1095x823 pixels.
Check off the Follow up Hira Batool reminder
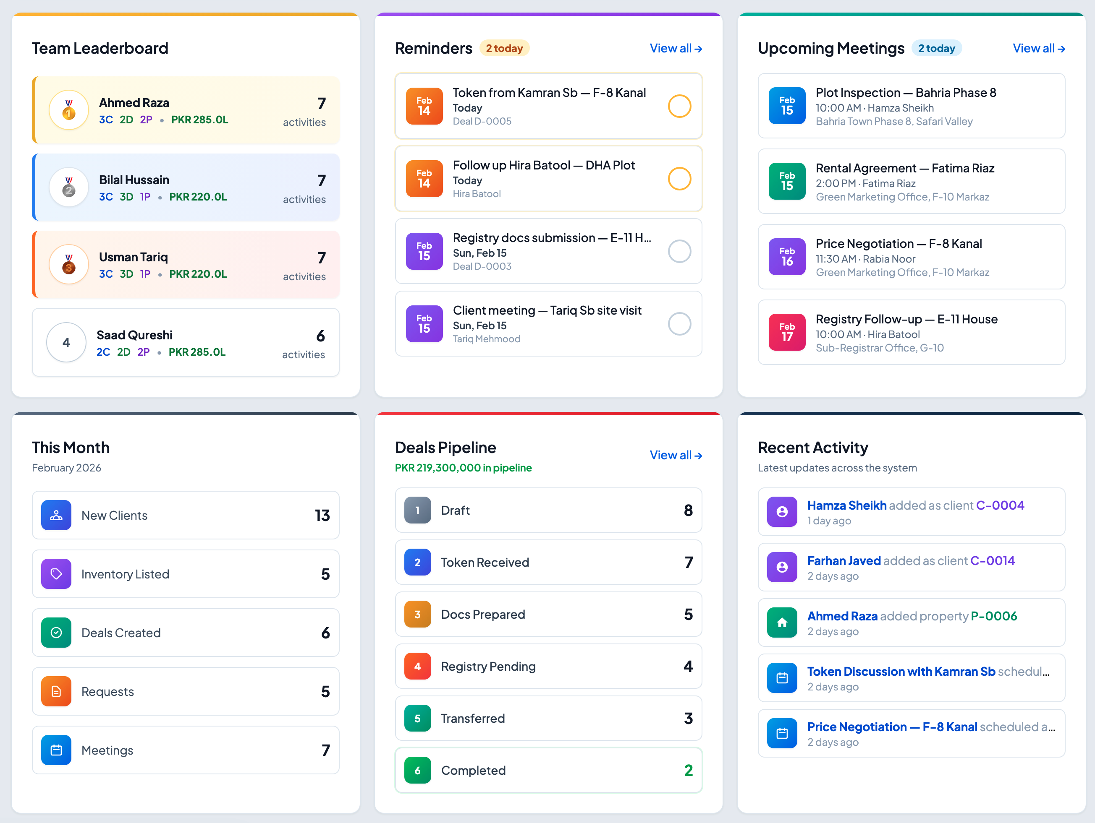pos(680,179)
